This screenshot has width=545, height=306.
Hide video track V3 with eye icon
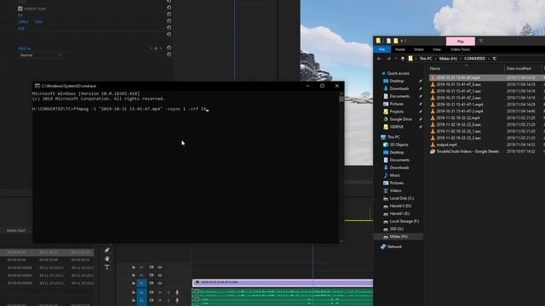(160, 267)
